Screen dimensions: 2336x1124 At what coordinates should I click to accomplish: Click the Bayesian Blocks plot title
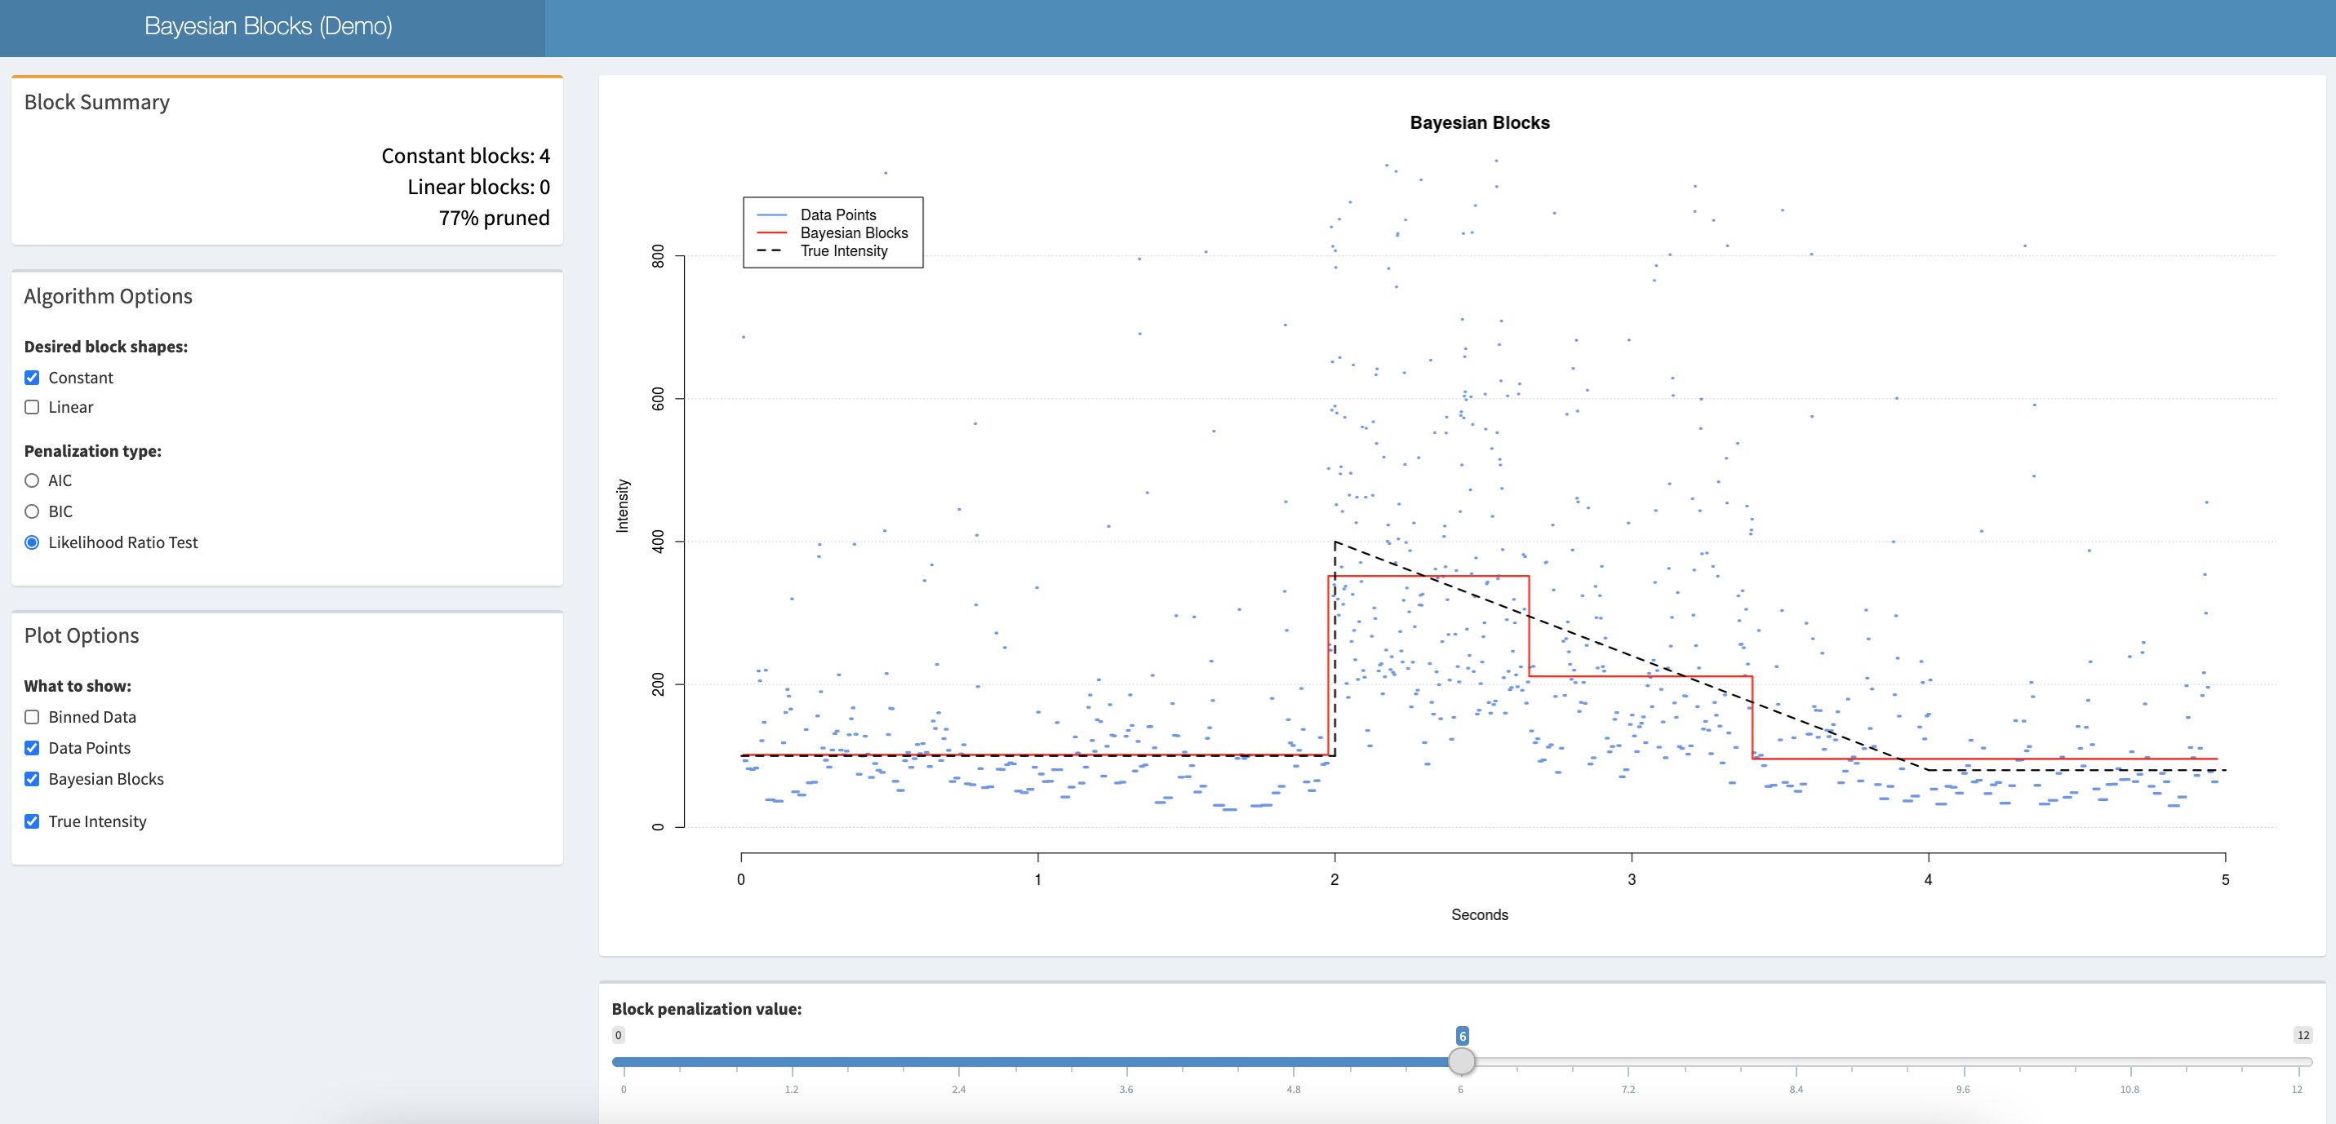pyautogui.click(x=1479, y=122)
